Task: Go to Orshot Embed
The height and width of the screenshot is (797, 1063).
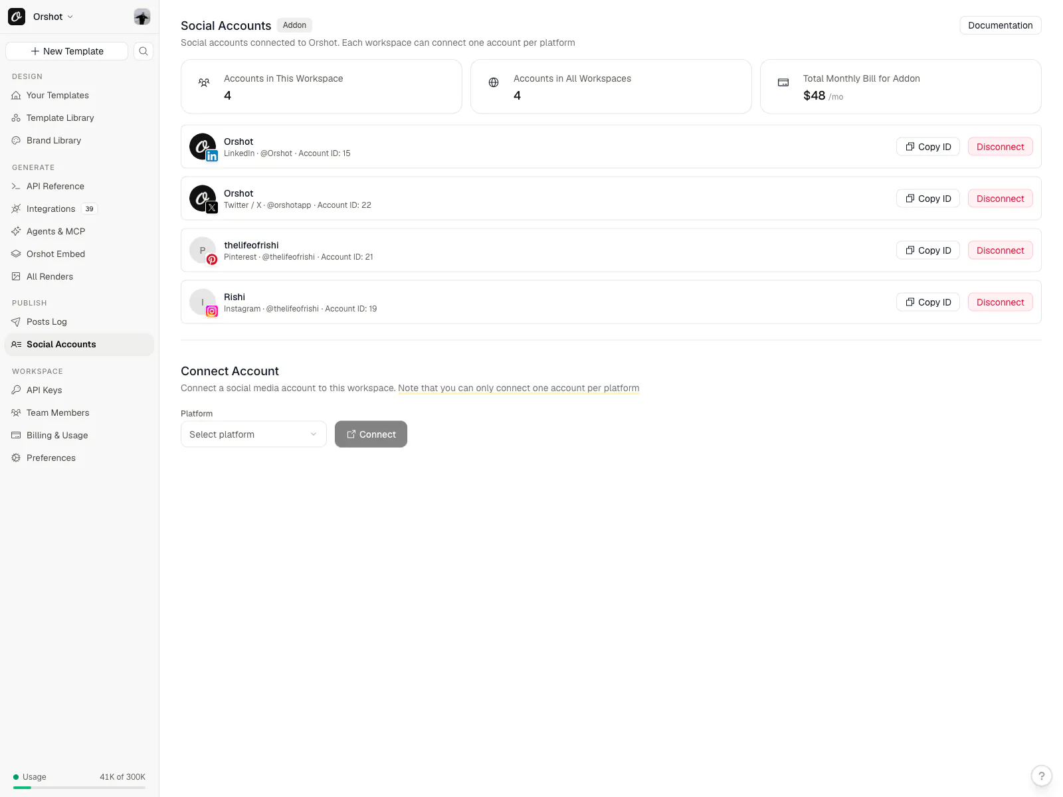Action: click(80, 254)
